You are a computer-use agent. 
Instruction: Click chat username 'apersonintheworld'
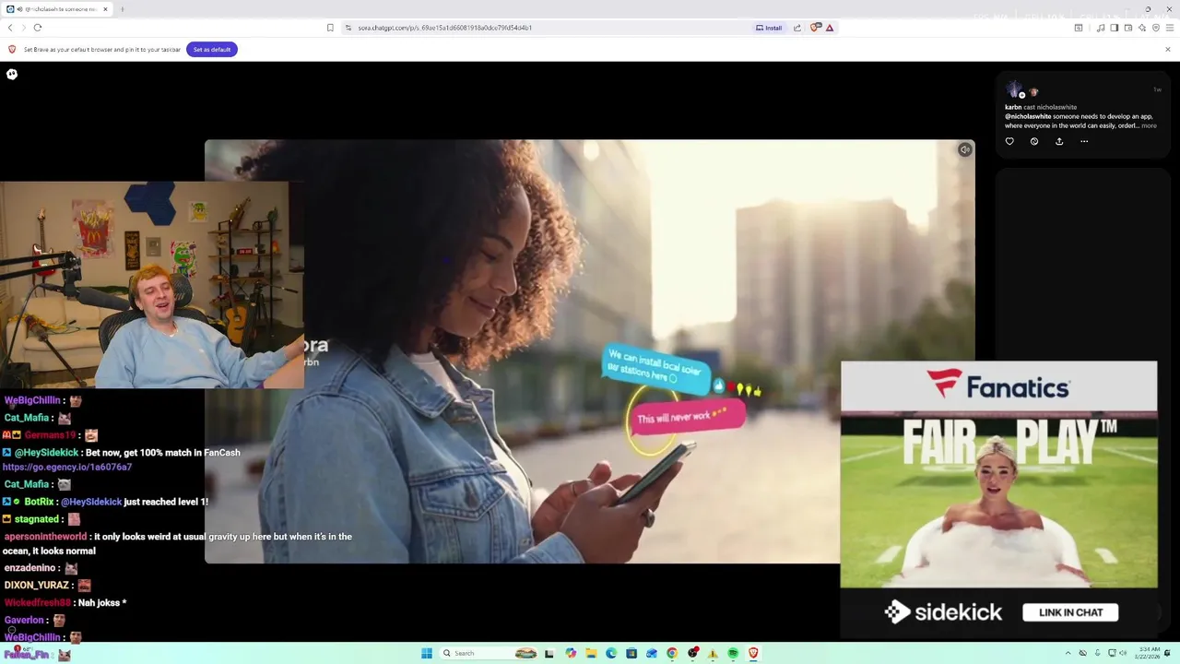(x=45, y=537)
